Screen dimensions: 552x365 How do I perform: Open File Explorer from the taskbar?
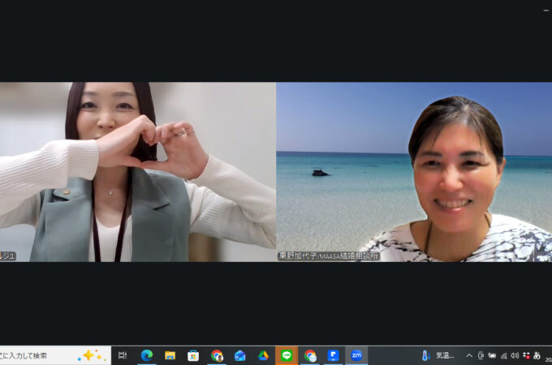[170, 355]
